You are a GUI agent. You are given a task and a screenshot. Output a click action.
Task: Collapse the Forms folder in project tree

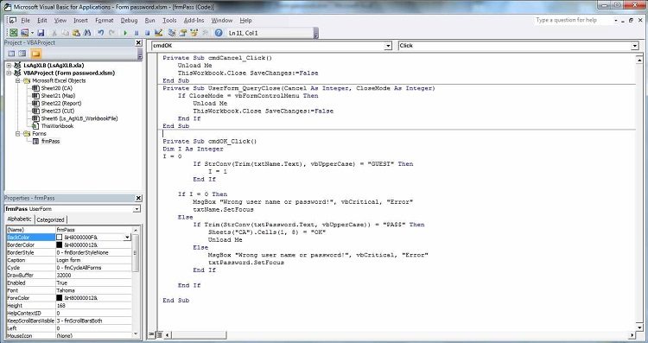(x=18, y=133)
